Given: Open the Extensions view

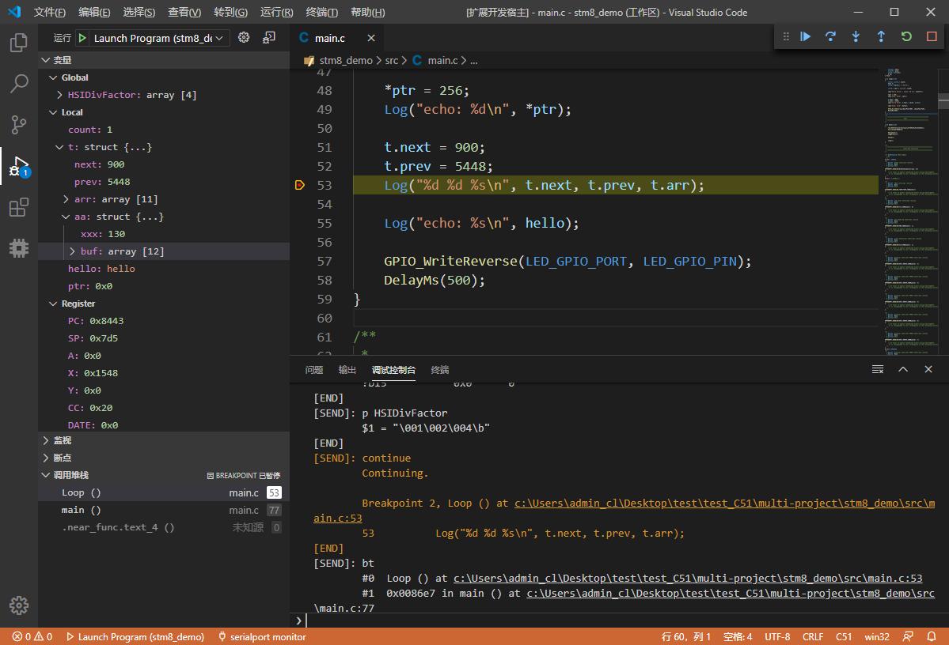Looking at the screenshot, I should (x=19, y=208).
